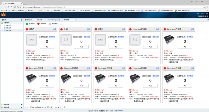Collapse the main menu sidebar with the double-chevron

[x=21, y=20]
